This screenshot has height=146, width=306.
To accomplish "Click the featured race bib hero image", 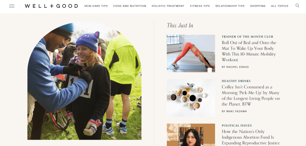I will tap(84, 81).
